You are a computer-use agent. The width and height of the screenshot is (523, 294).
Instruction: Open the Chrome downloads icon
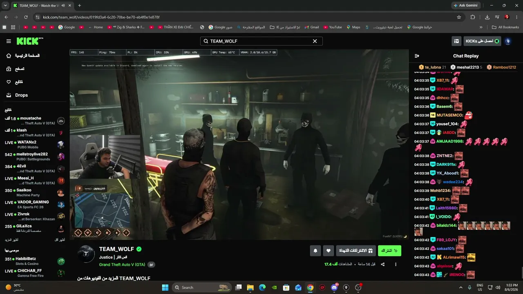tap(487, 17)
